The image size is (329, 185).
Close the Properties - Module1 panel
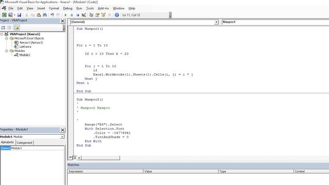tap(63, 130)
